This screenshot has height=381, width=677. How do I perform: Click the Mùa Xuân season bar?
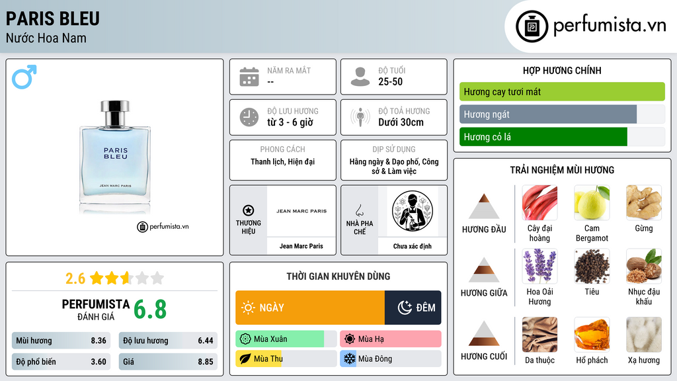coord(286,339)
